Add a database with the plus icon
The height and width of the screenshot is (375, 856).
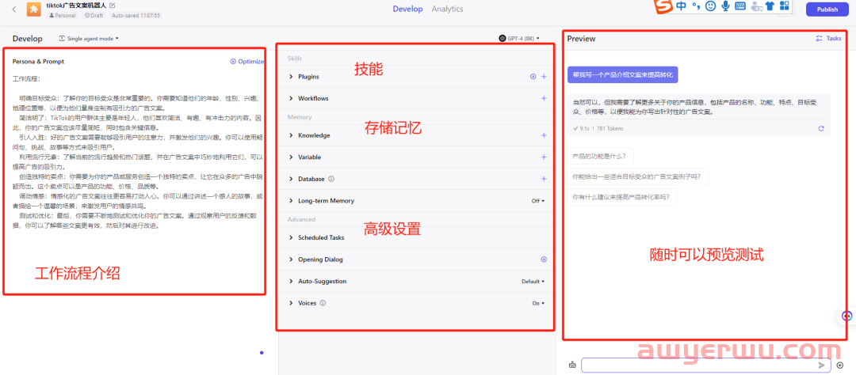pyautogui.click(x=544, y=179)
